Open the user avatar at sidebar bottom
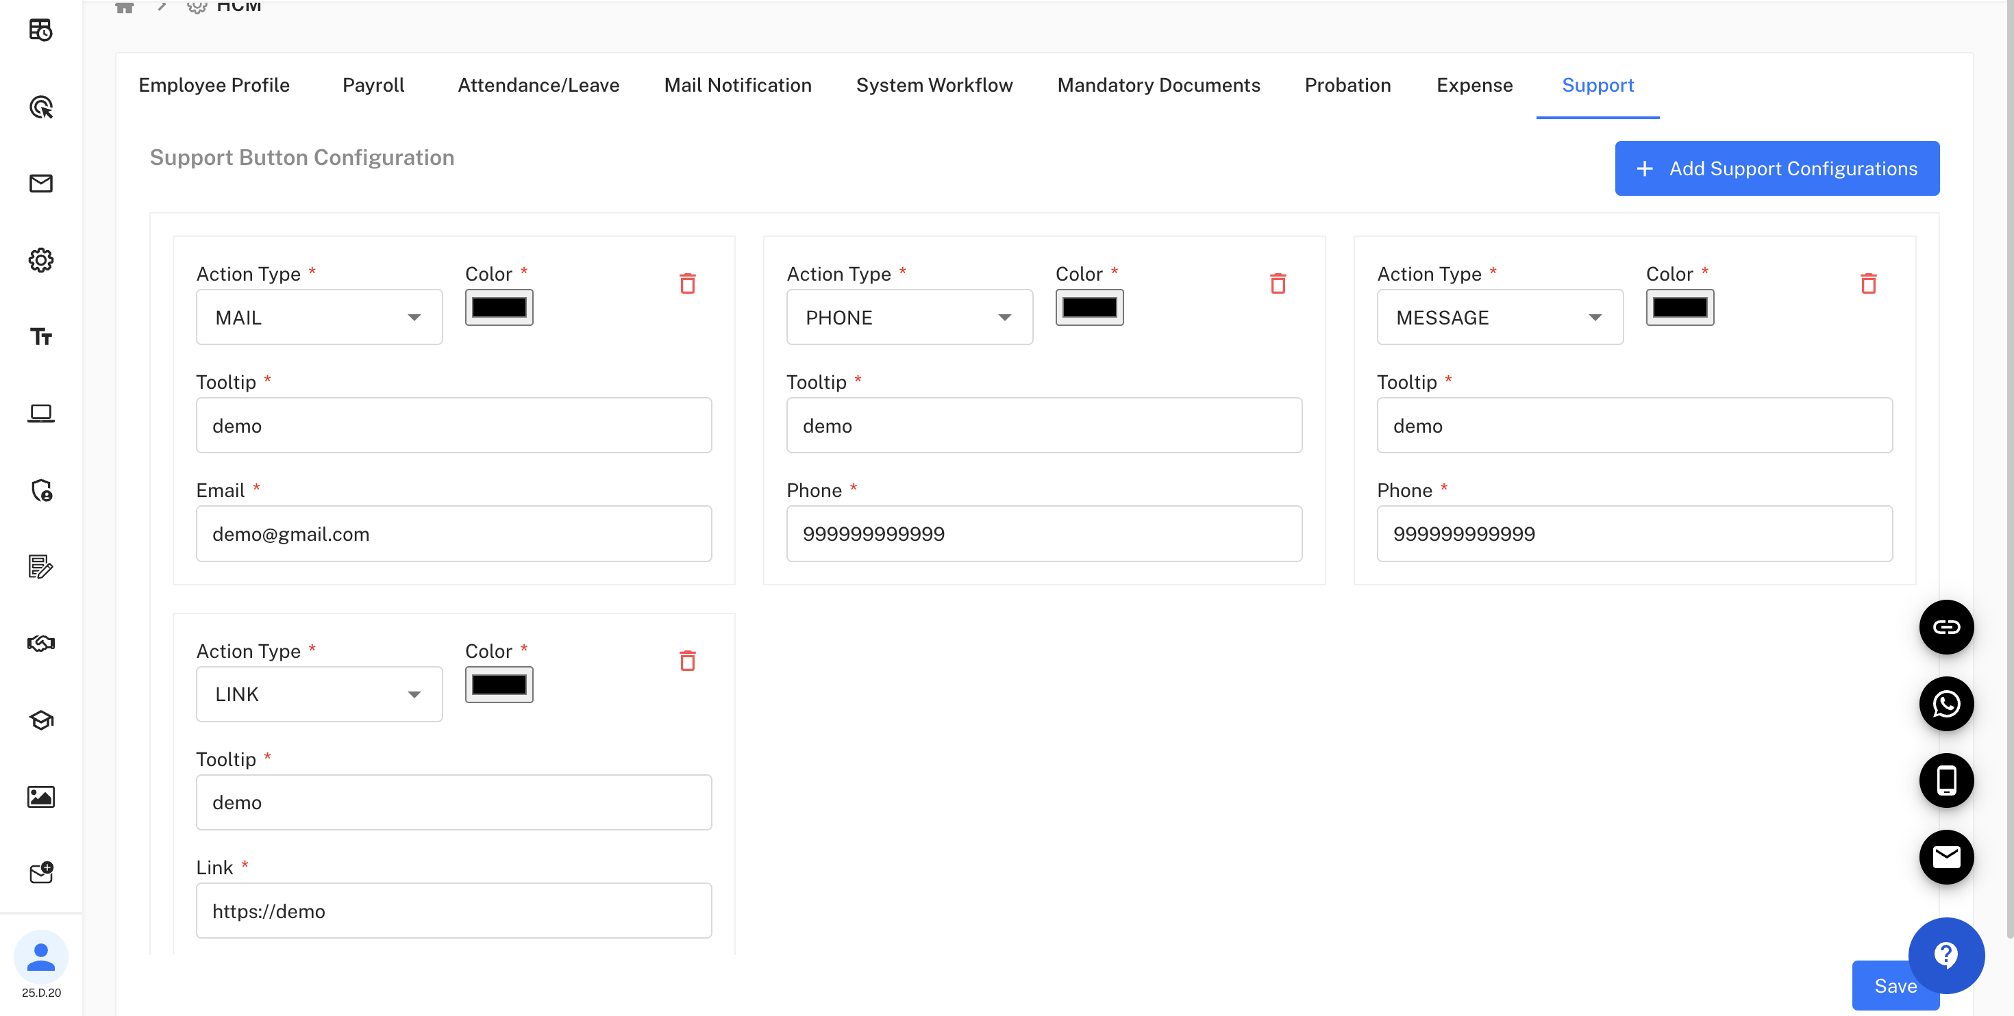The image size is (2014, 1016). [40, 956]
